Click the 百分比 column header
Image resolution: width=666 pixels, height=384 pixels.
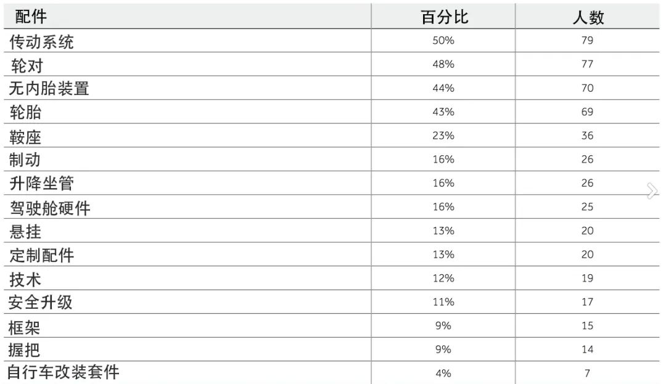click(x=444, y=17)
